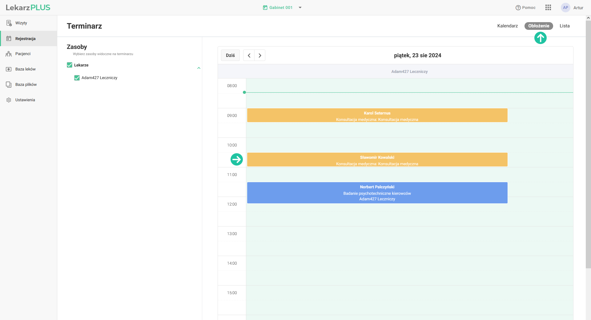Screen dimensions: 591x320
Task: Open Karol Seternus appointment block
Action: click(x=377, y=115)
